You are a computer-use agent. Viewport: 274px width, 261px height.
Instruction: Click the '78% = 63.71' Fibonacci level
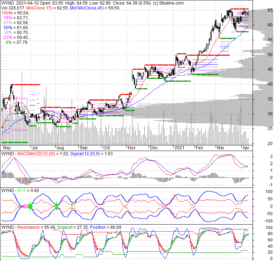(x=16, y=18)
